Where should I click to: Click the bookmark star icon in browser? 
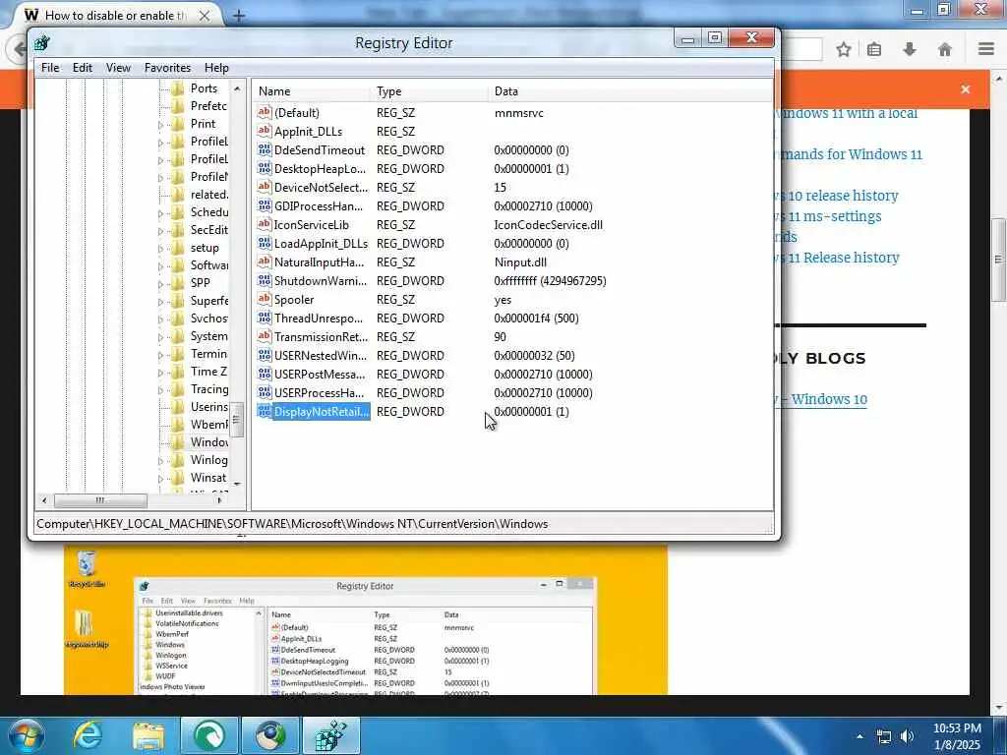click(843, 49)
